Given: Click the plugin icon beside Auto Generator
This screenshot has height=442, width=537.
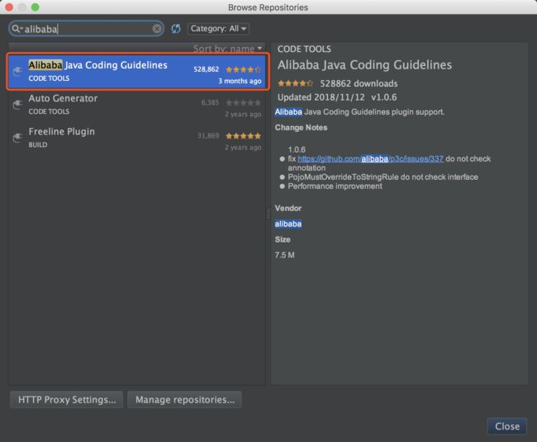Looking at the screenshot, I should [17, 105].
